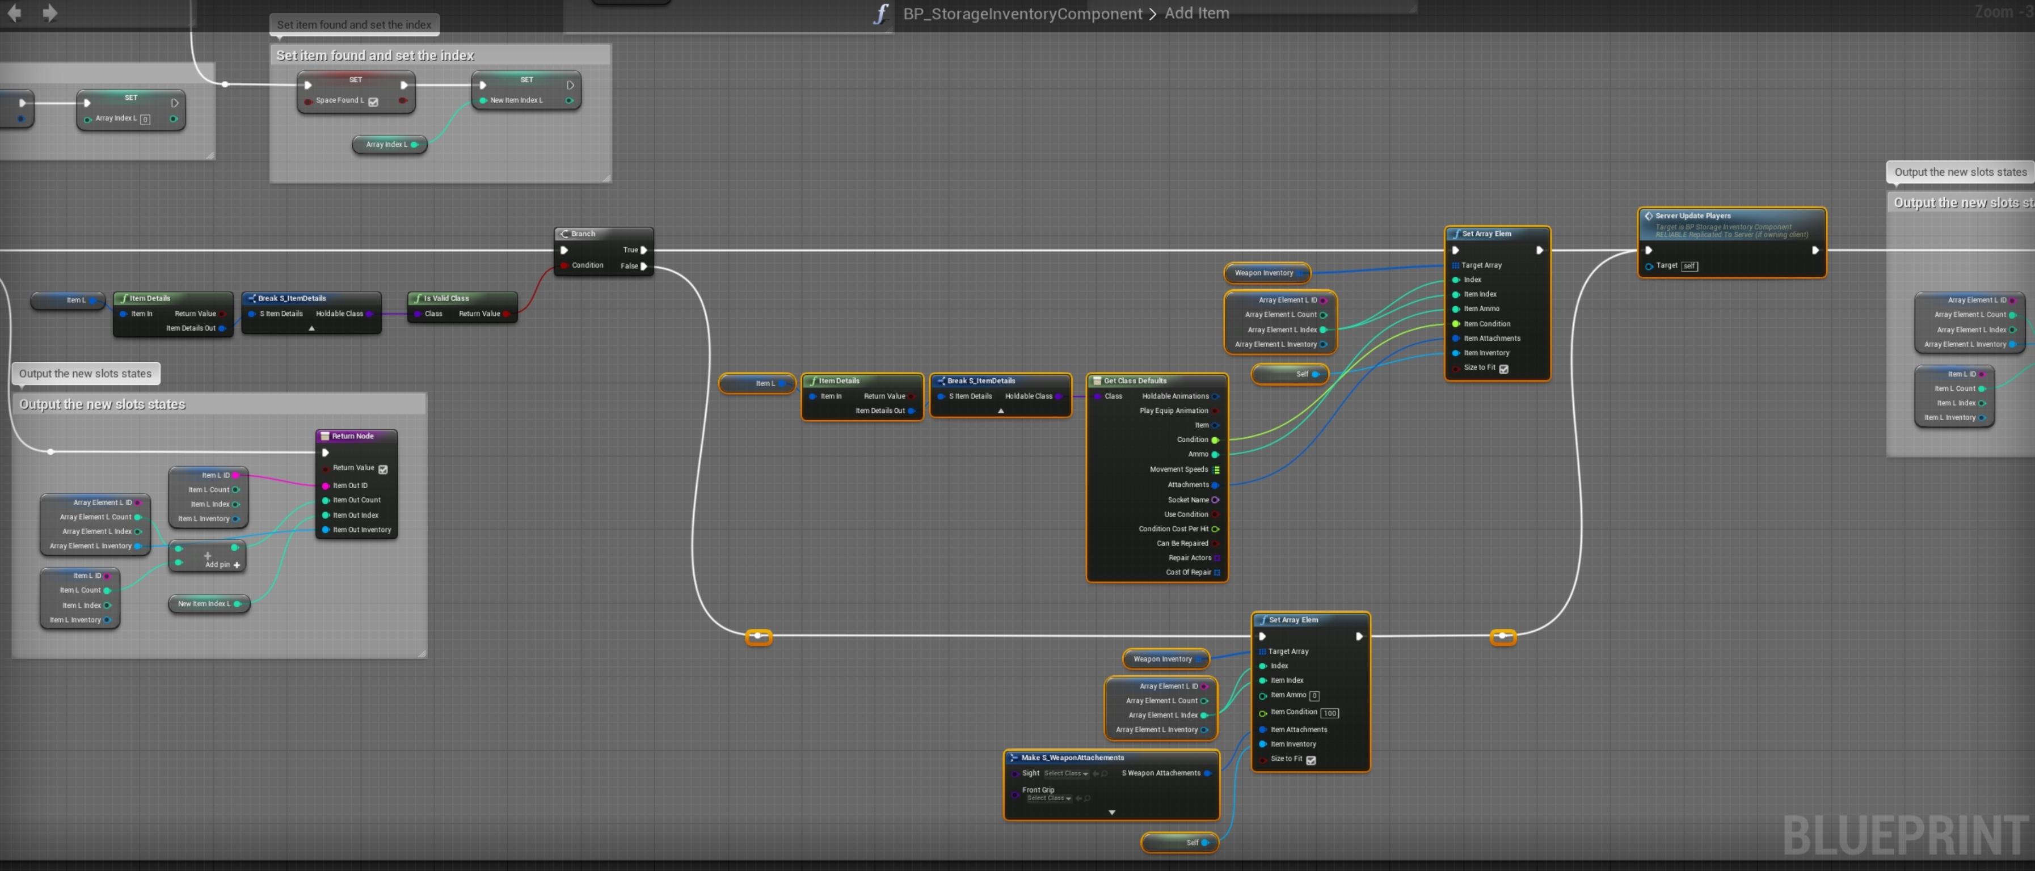
Task: Click the New Item Index L getter node
Action: pos(205,604)
